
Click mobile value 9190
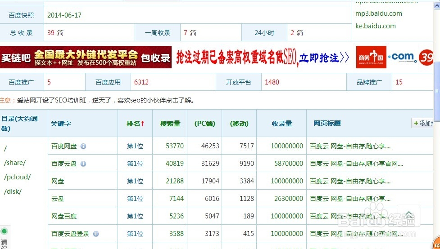pyautogui.click(x=247, y=164)
